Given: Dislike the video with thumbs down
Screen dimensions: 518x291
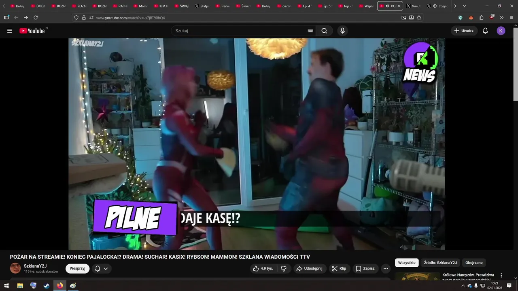Looking at the screenshot, I should tap(284, 268).
